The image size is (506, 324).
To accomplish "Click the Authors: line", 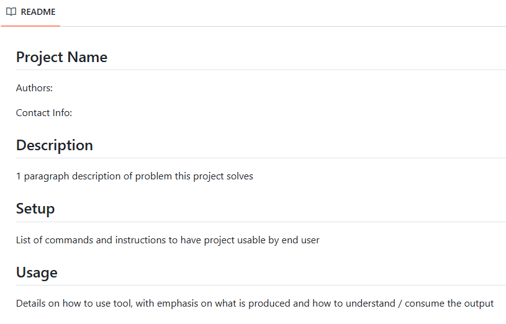I will [x=34, y=88].
